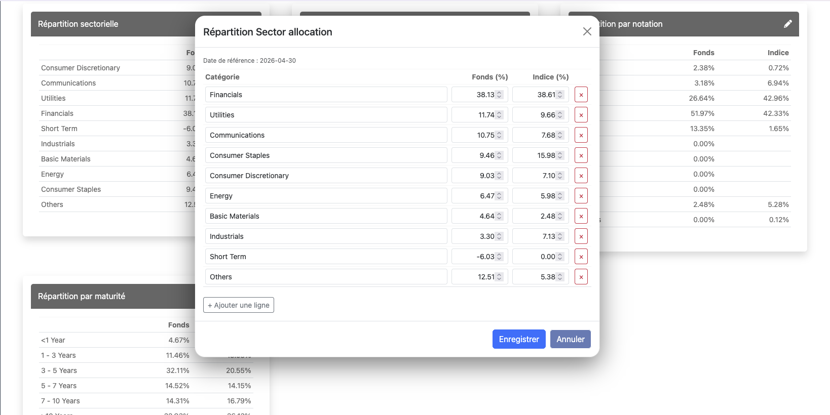The image size is (830, 415).
Task: Click the '<1 Year' maturity row label
Action: coord(53,340)
